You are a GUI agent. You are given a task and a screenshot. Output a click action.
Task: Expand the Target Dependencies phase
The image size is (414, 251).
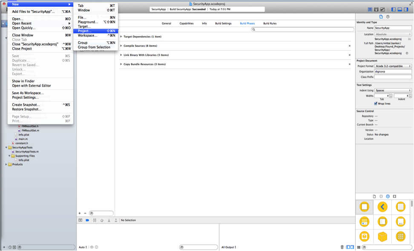point(121,37)
